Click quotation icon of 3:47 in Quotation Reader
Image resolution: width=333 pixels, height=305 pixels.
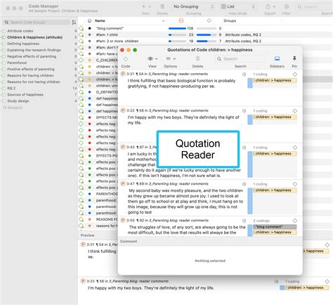coord(123,183)
